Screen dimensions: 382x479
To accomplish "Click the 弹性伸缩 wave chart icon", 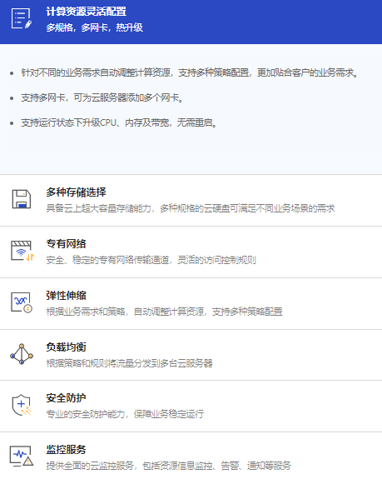I will point(22,302).
